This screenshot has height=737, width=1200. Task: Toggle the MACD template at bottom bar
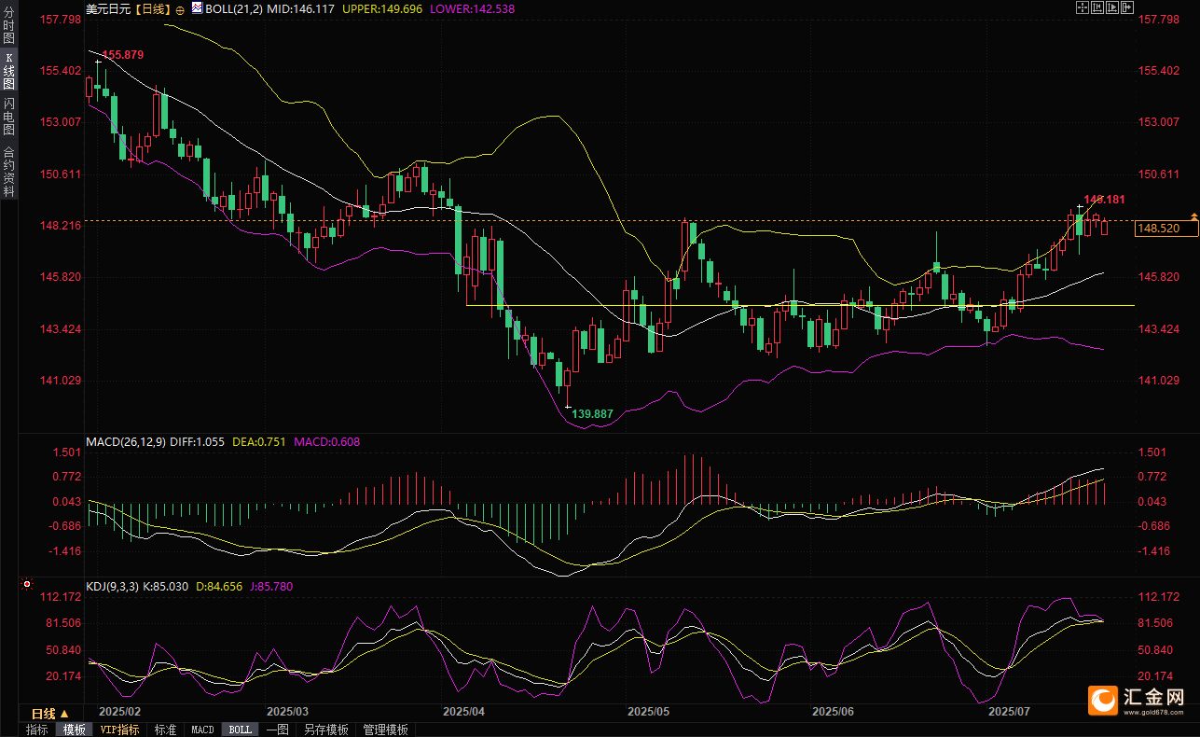[202, 730]
